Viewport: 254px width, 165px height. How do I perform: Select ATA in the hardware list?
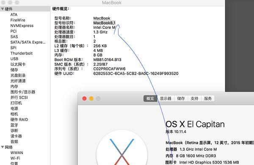pos(14,14)
